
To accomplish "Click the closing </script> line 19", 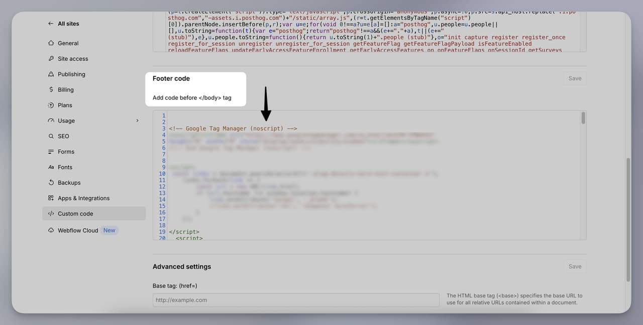I will click(184, 232).
